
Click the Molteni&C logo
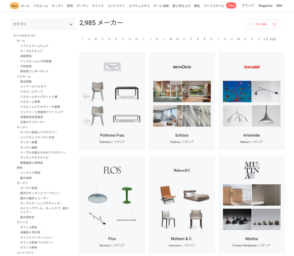click(x=182, y=171)
